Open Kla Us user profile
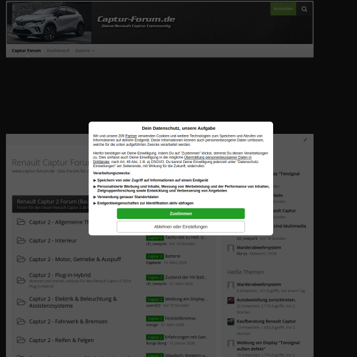The height and width of the screenshot is (357, 357). pyautogui.click(x=242, y=253)
